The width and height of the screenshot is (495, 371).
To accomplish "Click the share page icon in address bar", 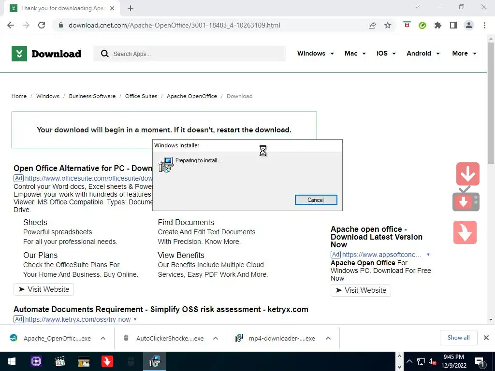I will coord(372,25).
